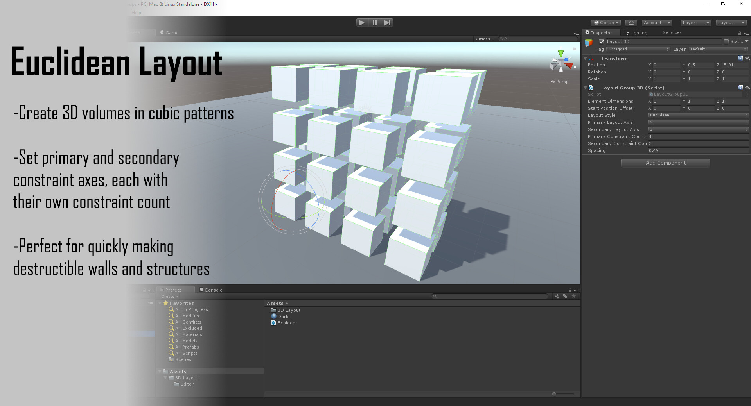Open the Secondary Layout Axis dropdown
The width and height of the screenshot is (751, 406).
point(698,129)
